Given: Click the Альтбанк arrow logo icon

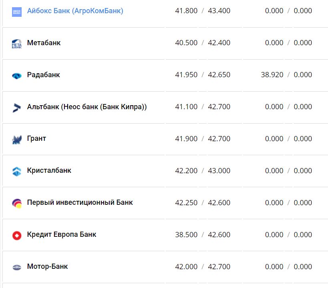Looking at the screenshot, I should pos(17,108).
